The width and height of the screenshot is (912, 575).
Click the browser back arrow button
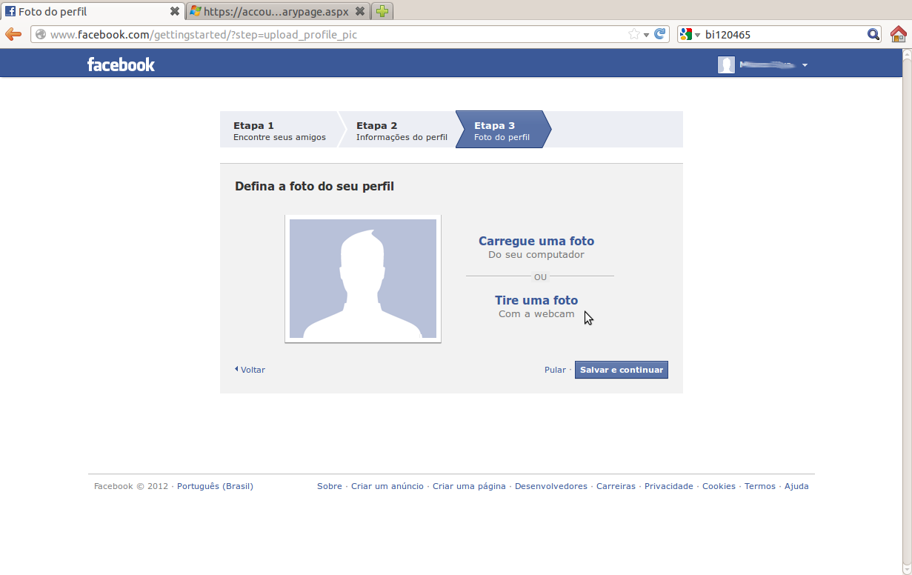(x=13, y=34)
